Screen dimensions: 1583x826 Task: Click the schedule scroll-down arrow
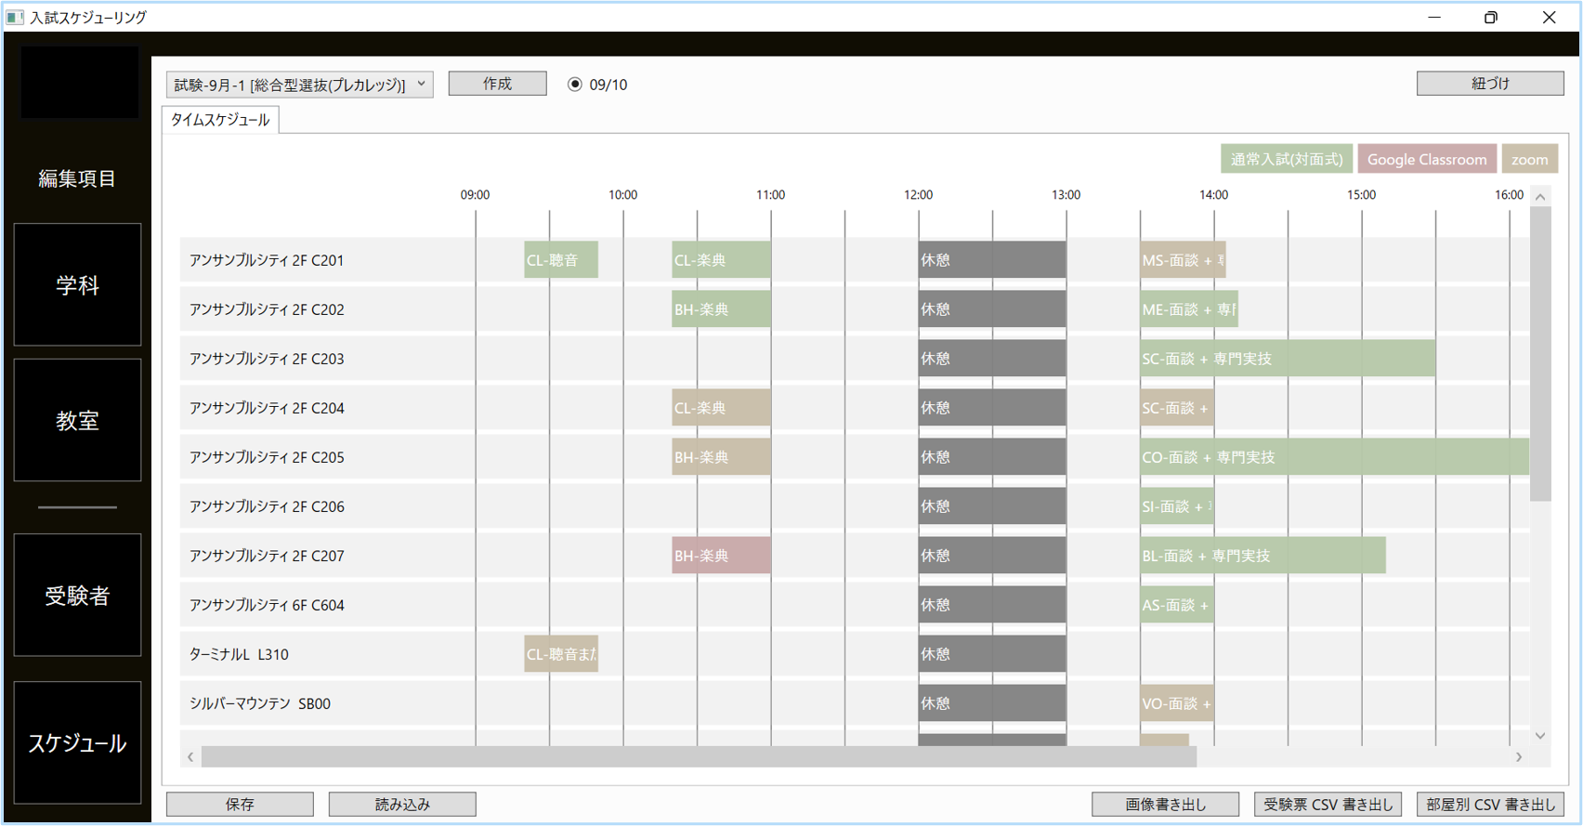1540,736
